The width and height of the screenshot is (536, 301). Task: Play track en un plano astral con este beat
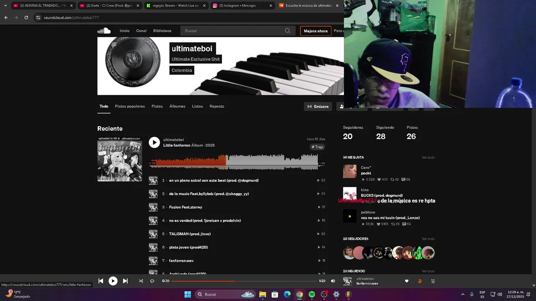[214, 181]
